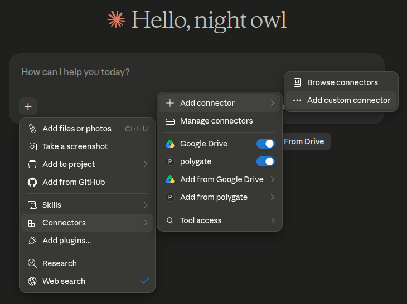Viewport: 407px width, 304px height.
Task: Click the From Drive button
Action: coord(304,141)
